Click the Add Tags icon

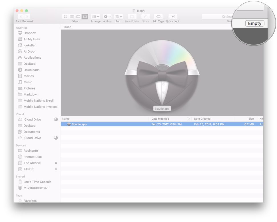pyautogui.click(x=158, y=17)
